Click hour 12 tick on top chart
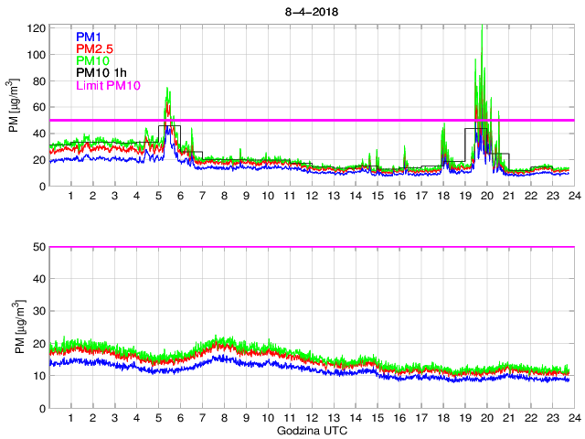The height and width of the screenshot is (439, 585). [312, 197]
